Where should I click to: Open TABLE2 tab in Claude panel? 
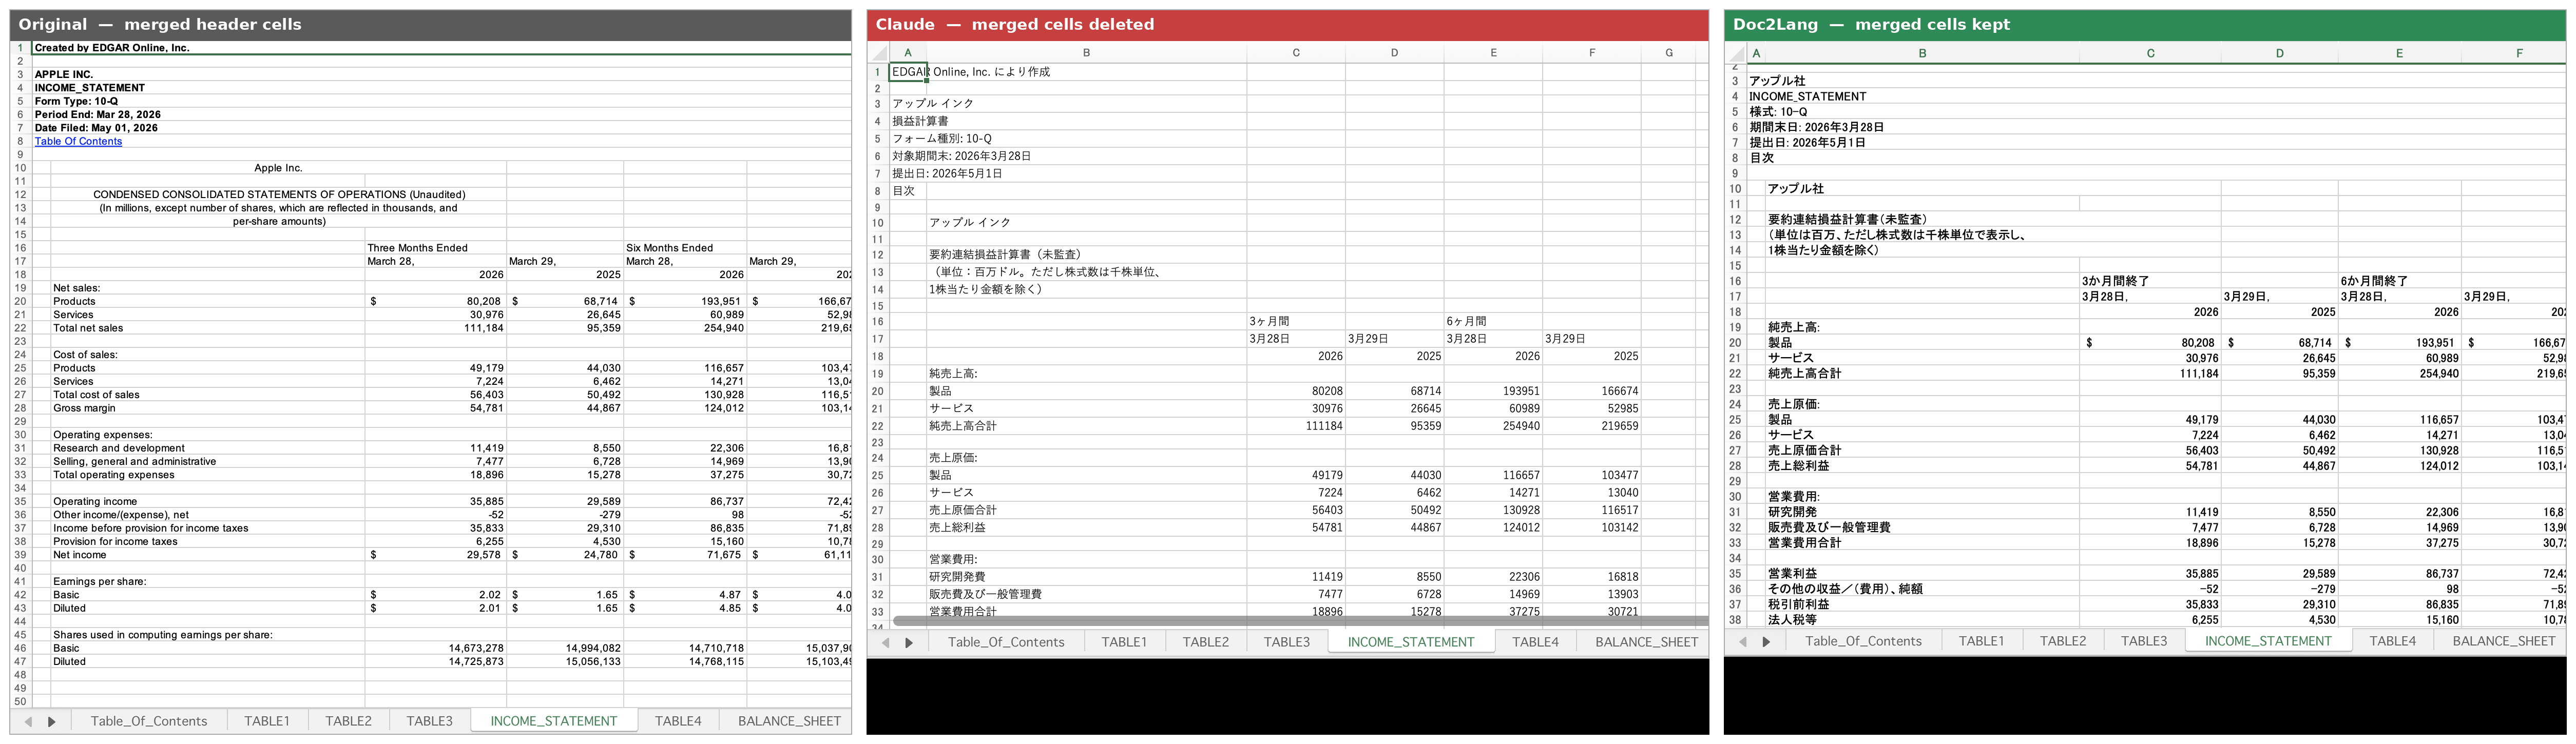pyautogui.click(x=1205, y=642)
